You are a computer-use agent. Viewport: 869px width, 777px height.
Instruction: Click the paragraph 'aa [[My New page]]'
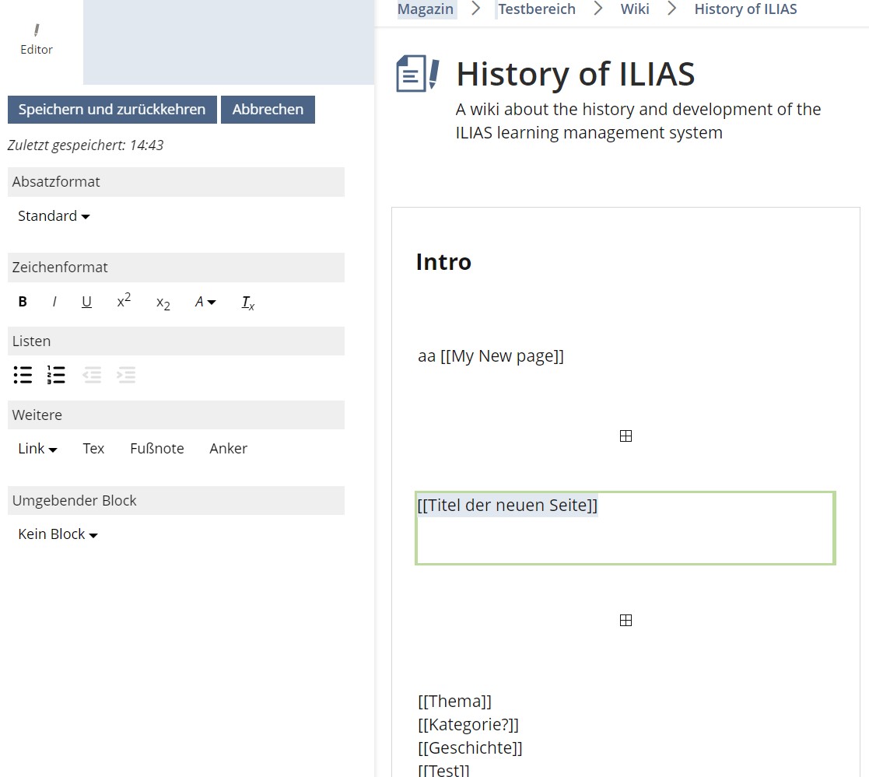click(490, 356)
